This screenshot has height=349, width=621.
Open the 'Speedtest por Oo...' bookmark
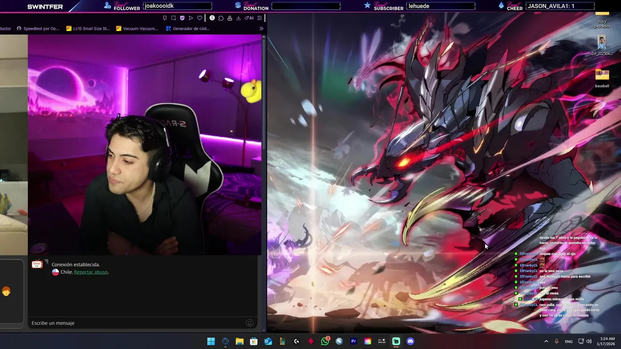38,29
